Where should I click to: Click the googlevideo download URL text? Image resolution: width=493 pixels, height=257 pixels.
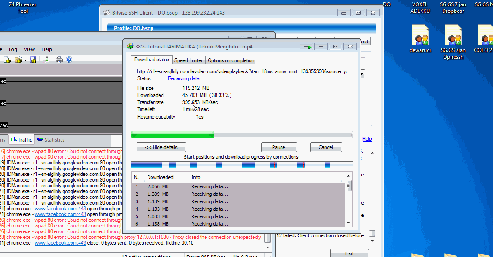[242, 71]
